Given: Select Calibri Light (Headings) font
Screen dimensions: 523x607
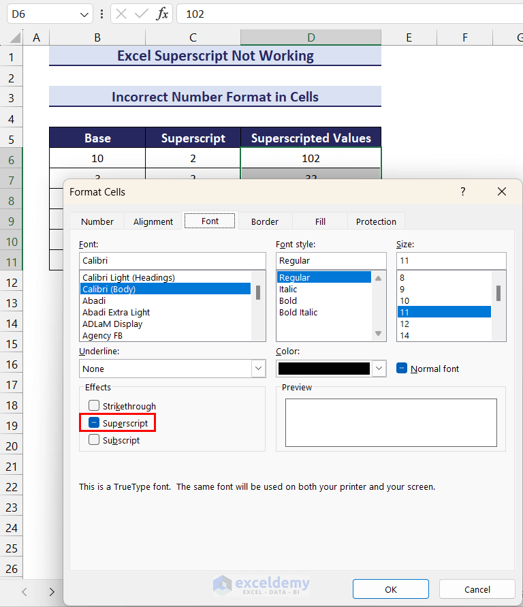Looking at the screenshot, I should point(165,277).
